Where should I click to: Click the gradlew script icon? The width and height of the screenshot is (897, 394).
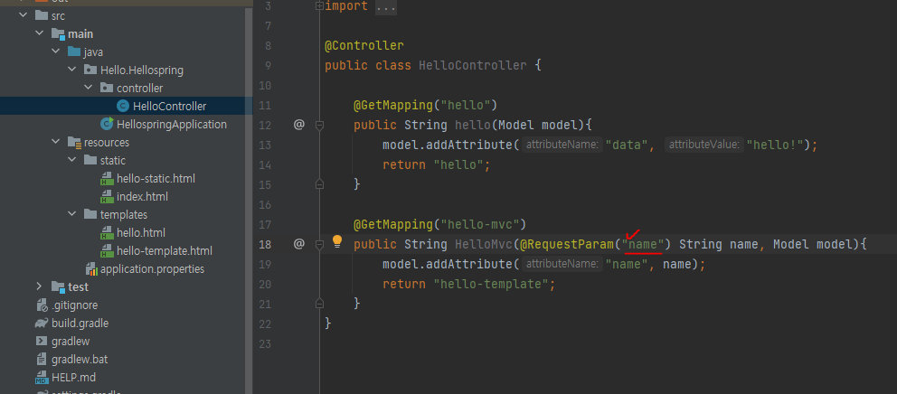coord(42,342)
